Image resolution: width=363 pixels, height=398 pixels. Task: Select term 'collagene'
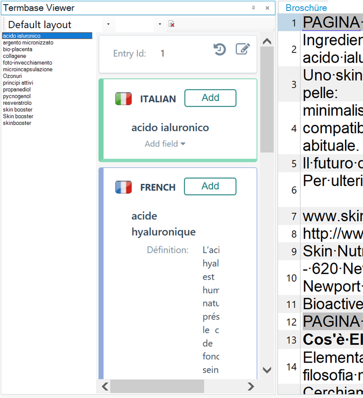click(15, 56)
